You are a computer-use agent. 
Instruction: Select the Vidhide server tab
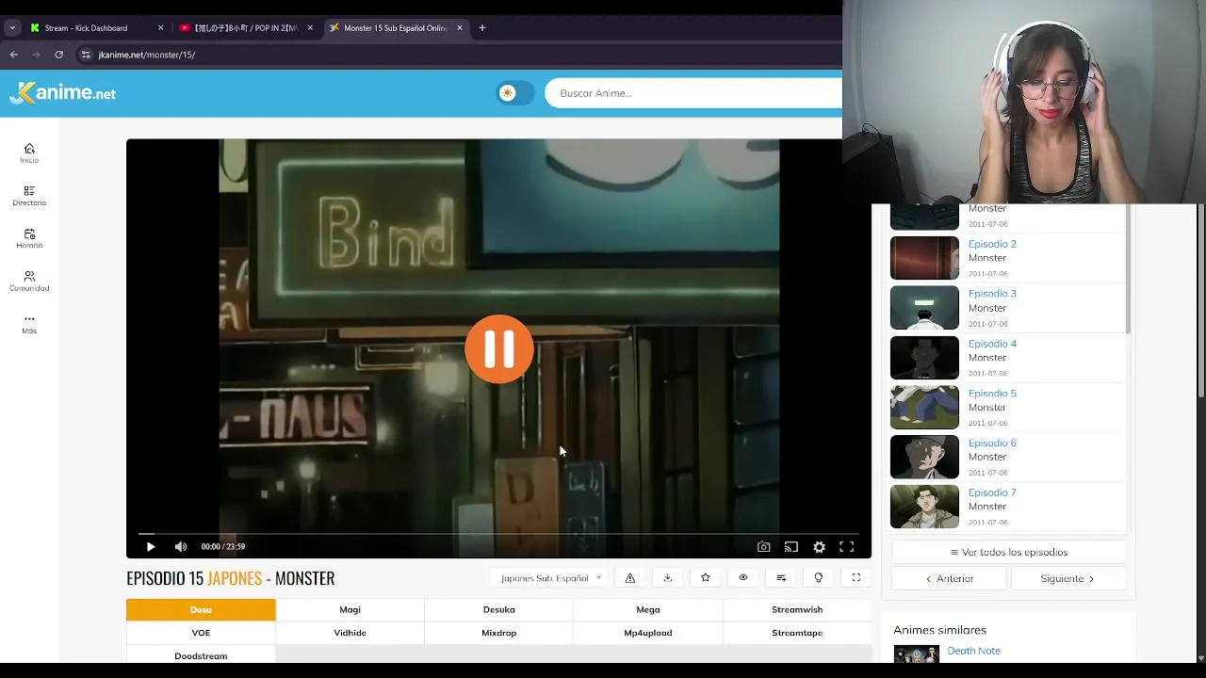[350, 633]
